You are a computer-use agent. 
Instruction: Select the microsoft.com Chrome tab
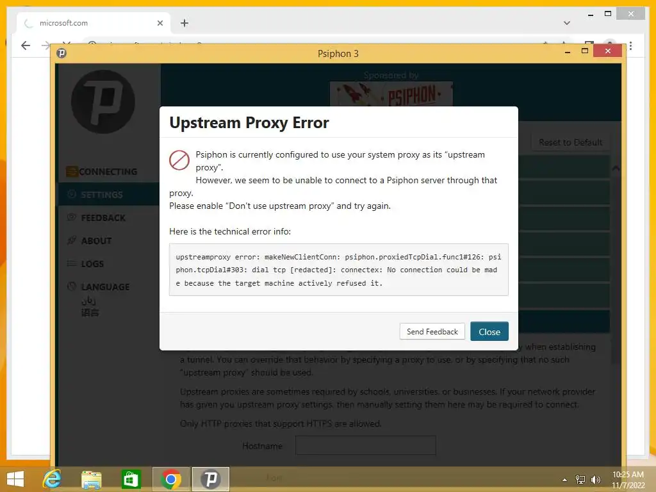point(94,23)
